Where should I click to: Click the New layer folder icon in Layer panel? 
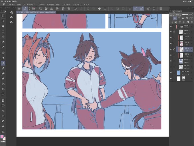[x=176, y=22]
